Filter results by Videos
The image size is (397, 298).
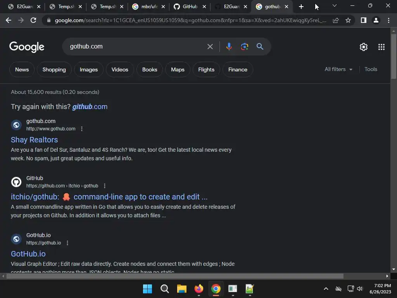(120, 69)
